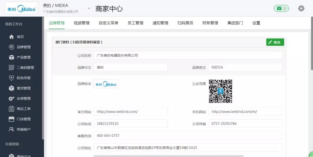
Task: Open 防伪举报 in the sidebar
Action: 23,78
